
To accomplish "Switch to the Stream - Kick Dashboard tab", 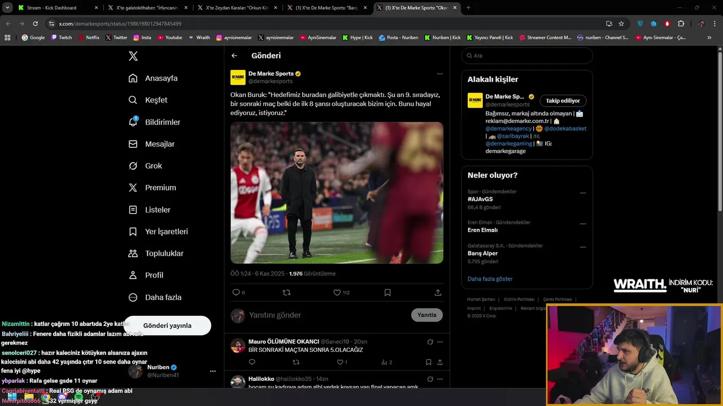I will [56, 8].
